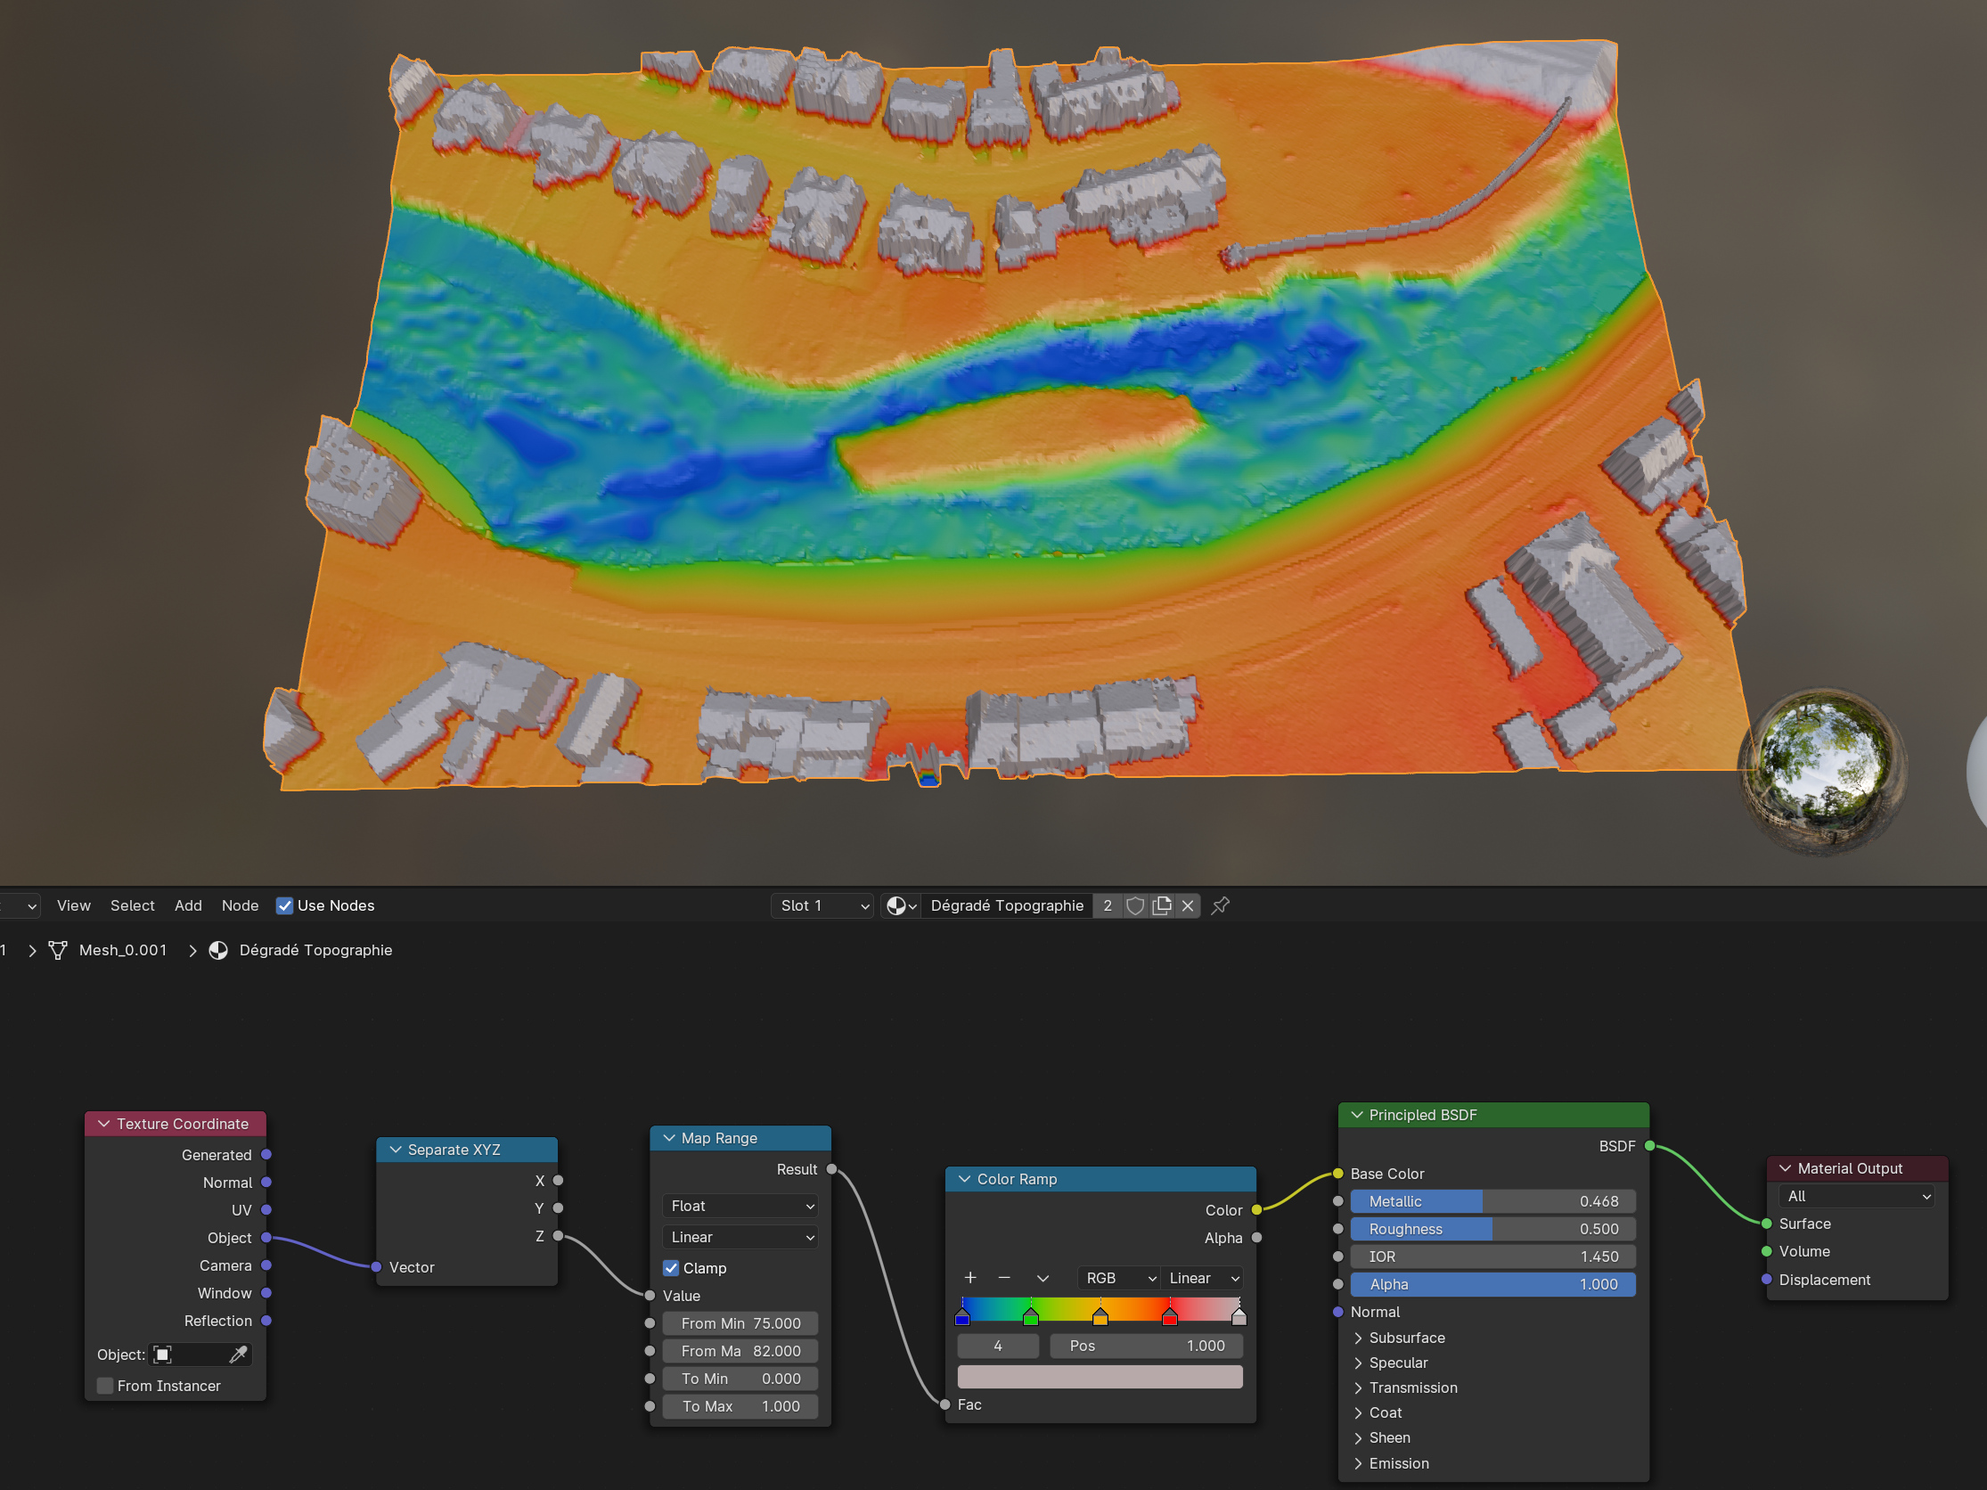Click the pin node tree icon
The image size is (1987, 1490).
[x=1220, y=905]
